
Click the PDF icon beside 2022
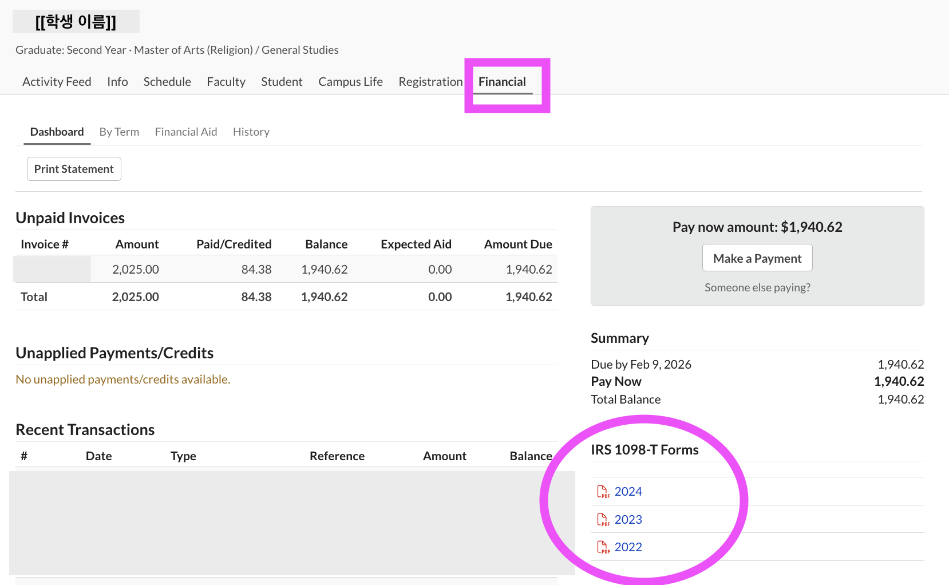click(603, 547)
